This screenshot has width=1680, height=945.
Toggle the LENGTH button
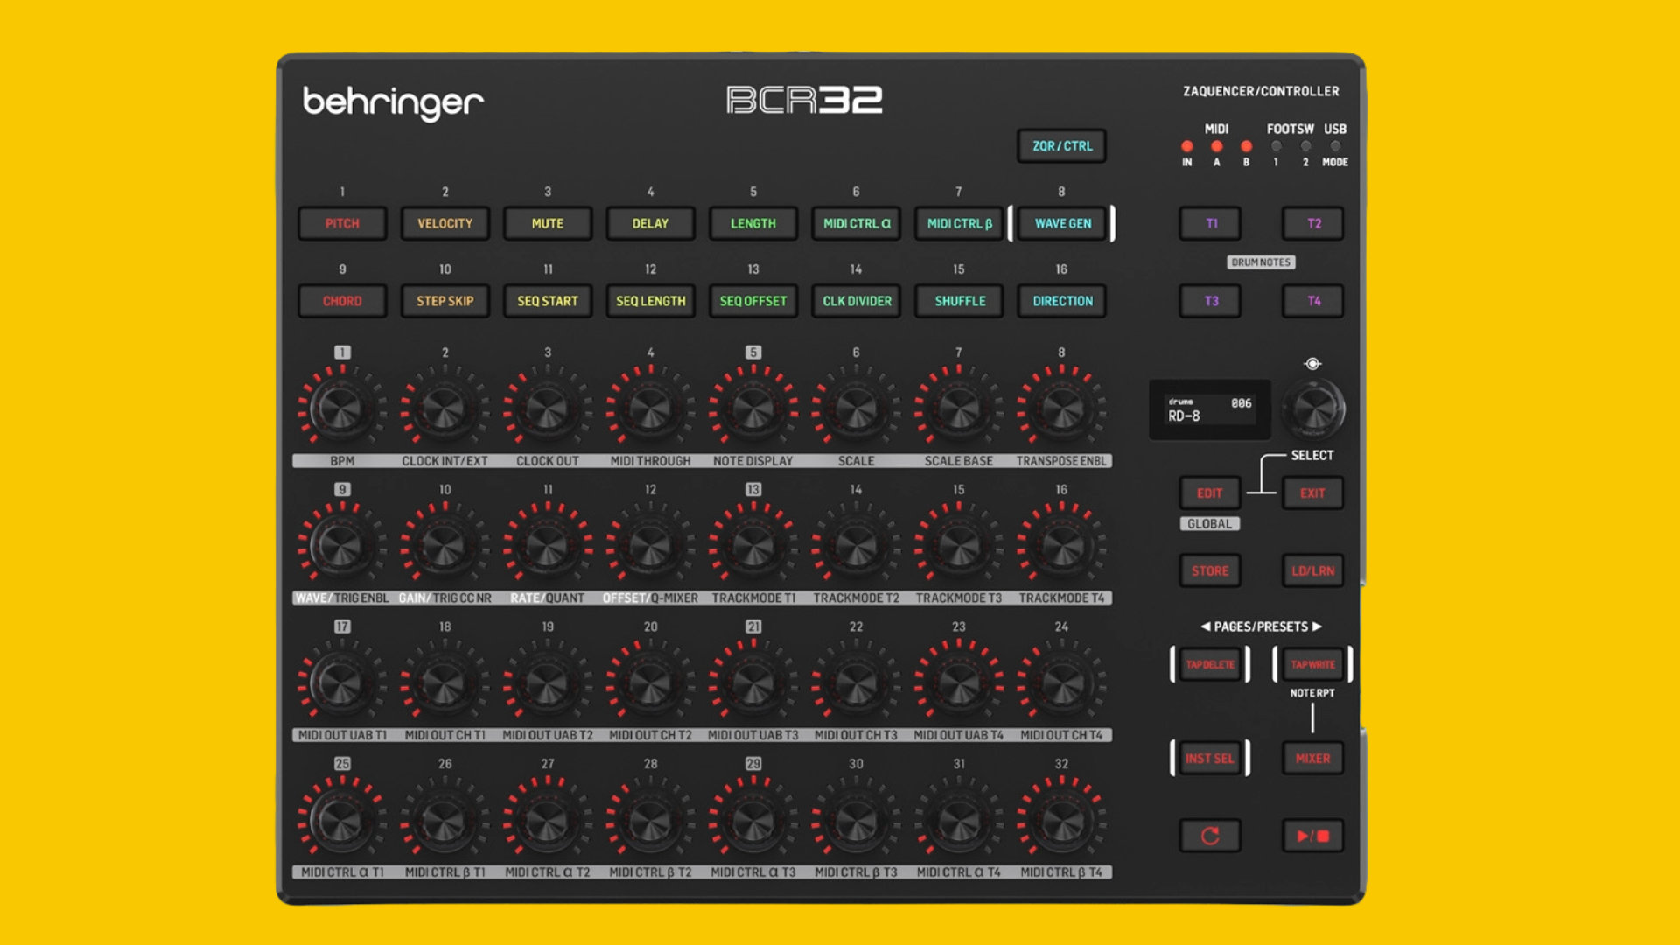point(753,223)
